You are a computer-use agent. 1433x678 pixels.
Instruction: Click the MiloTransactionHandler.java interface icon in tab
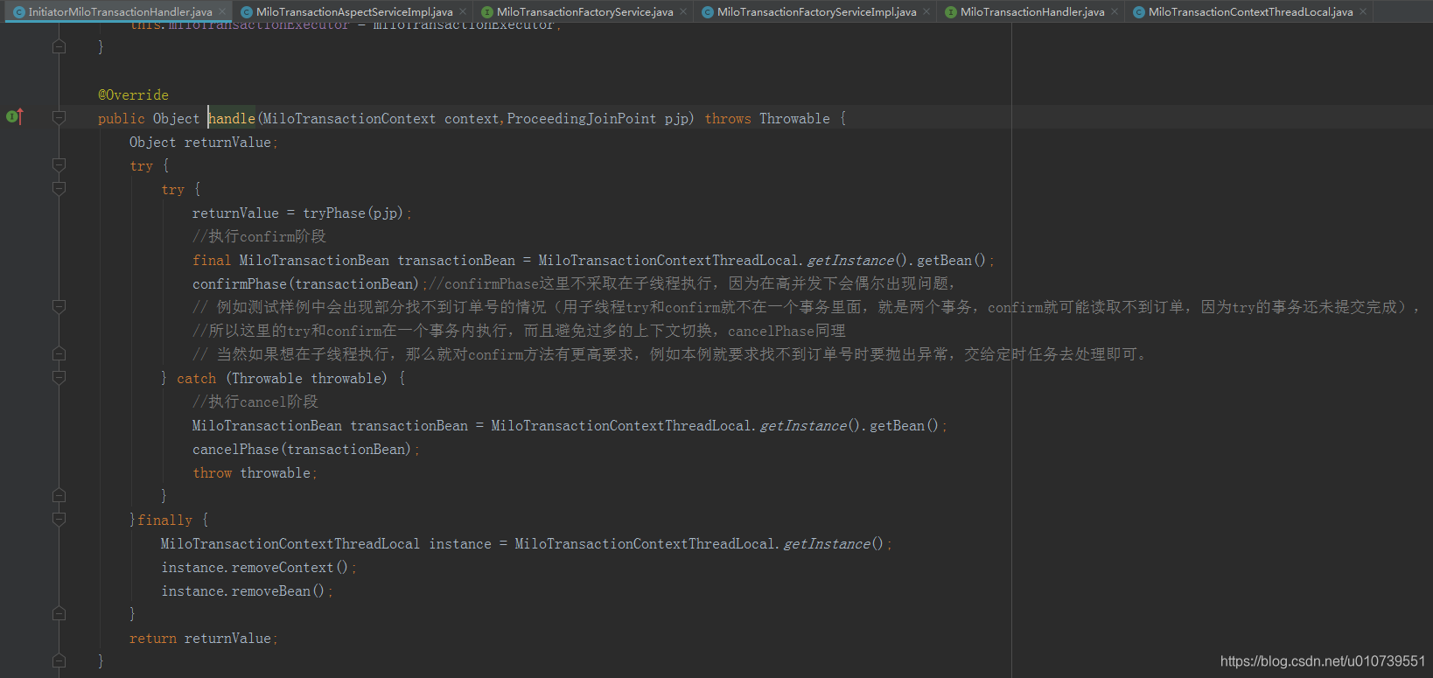coord(951,12)
